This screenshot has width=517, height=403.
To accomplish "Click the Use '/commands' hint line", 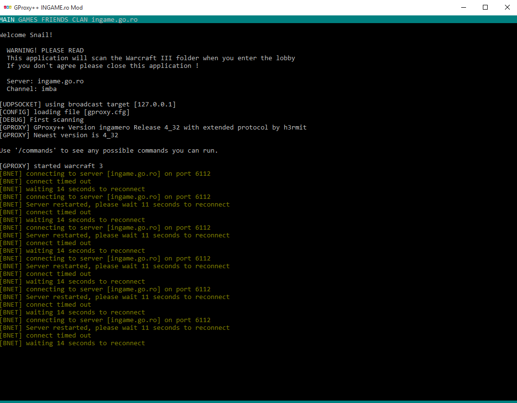I will (109, 151).
